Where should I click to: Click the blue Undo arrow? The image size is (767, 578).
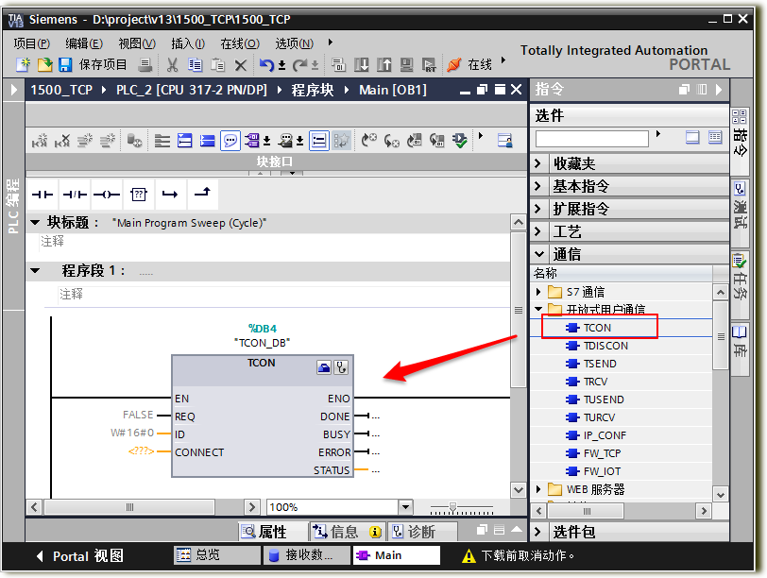[266, 64]
